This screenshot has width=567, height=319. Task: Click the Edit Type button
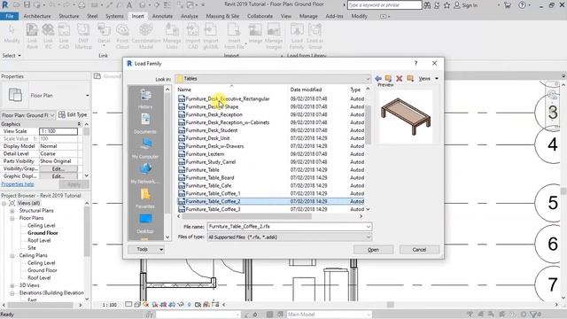pyautogui.click(x=73, y=114)
